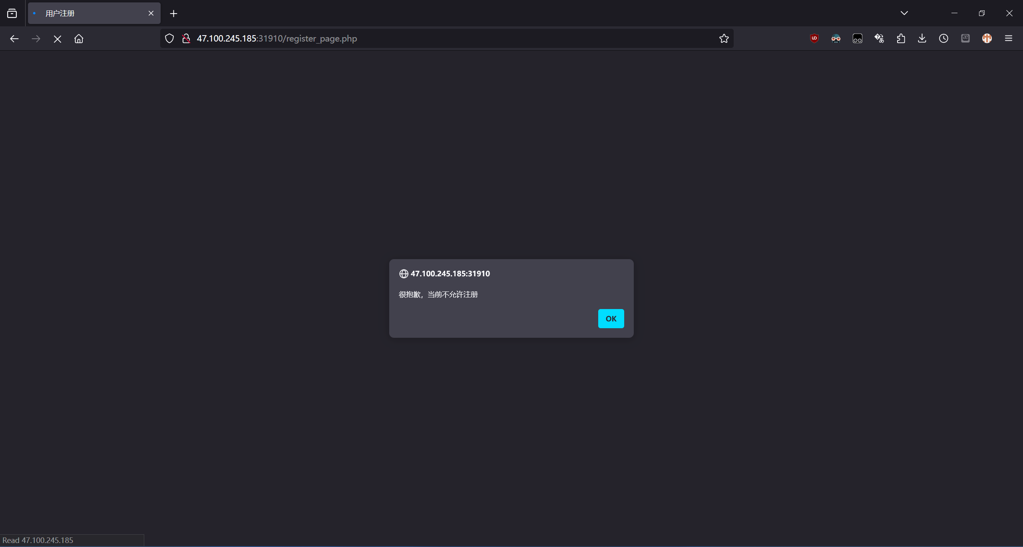Open the orange profile avatar icon

[987, 38]
